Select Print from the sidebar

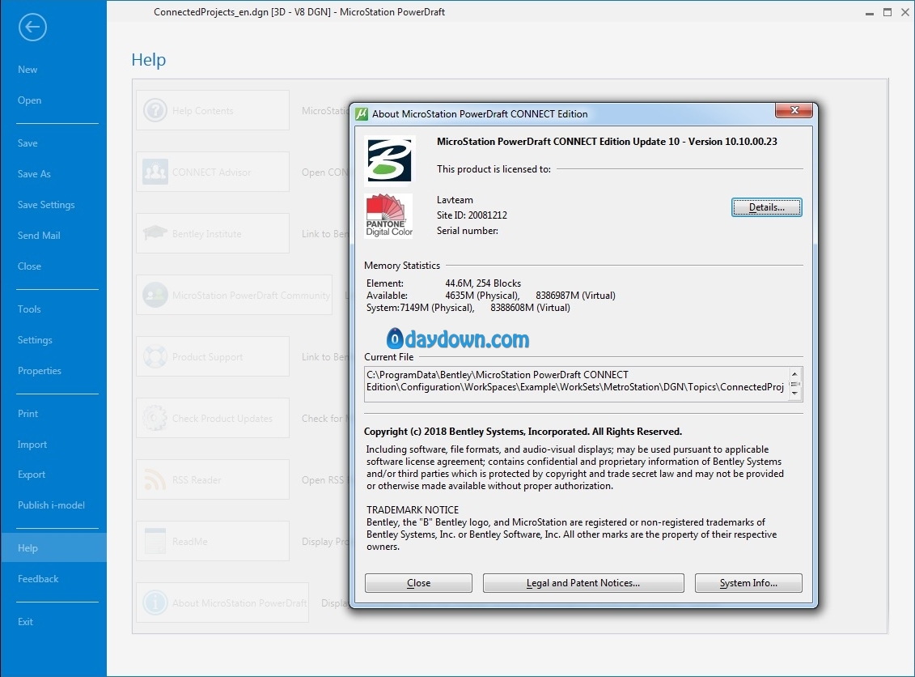click(28, 414)
